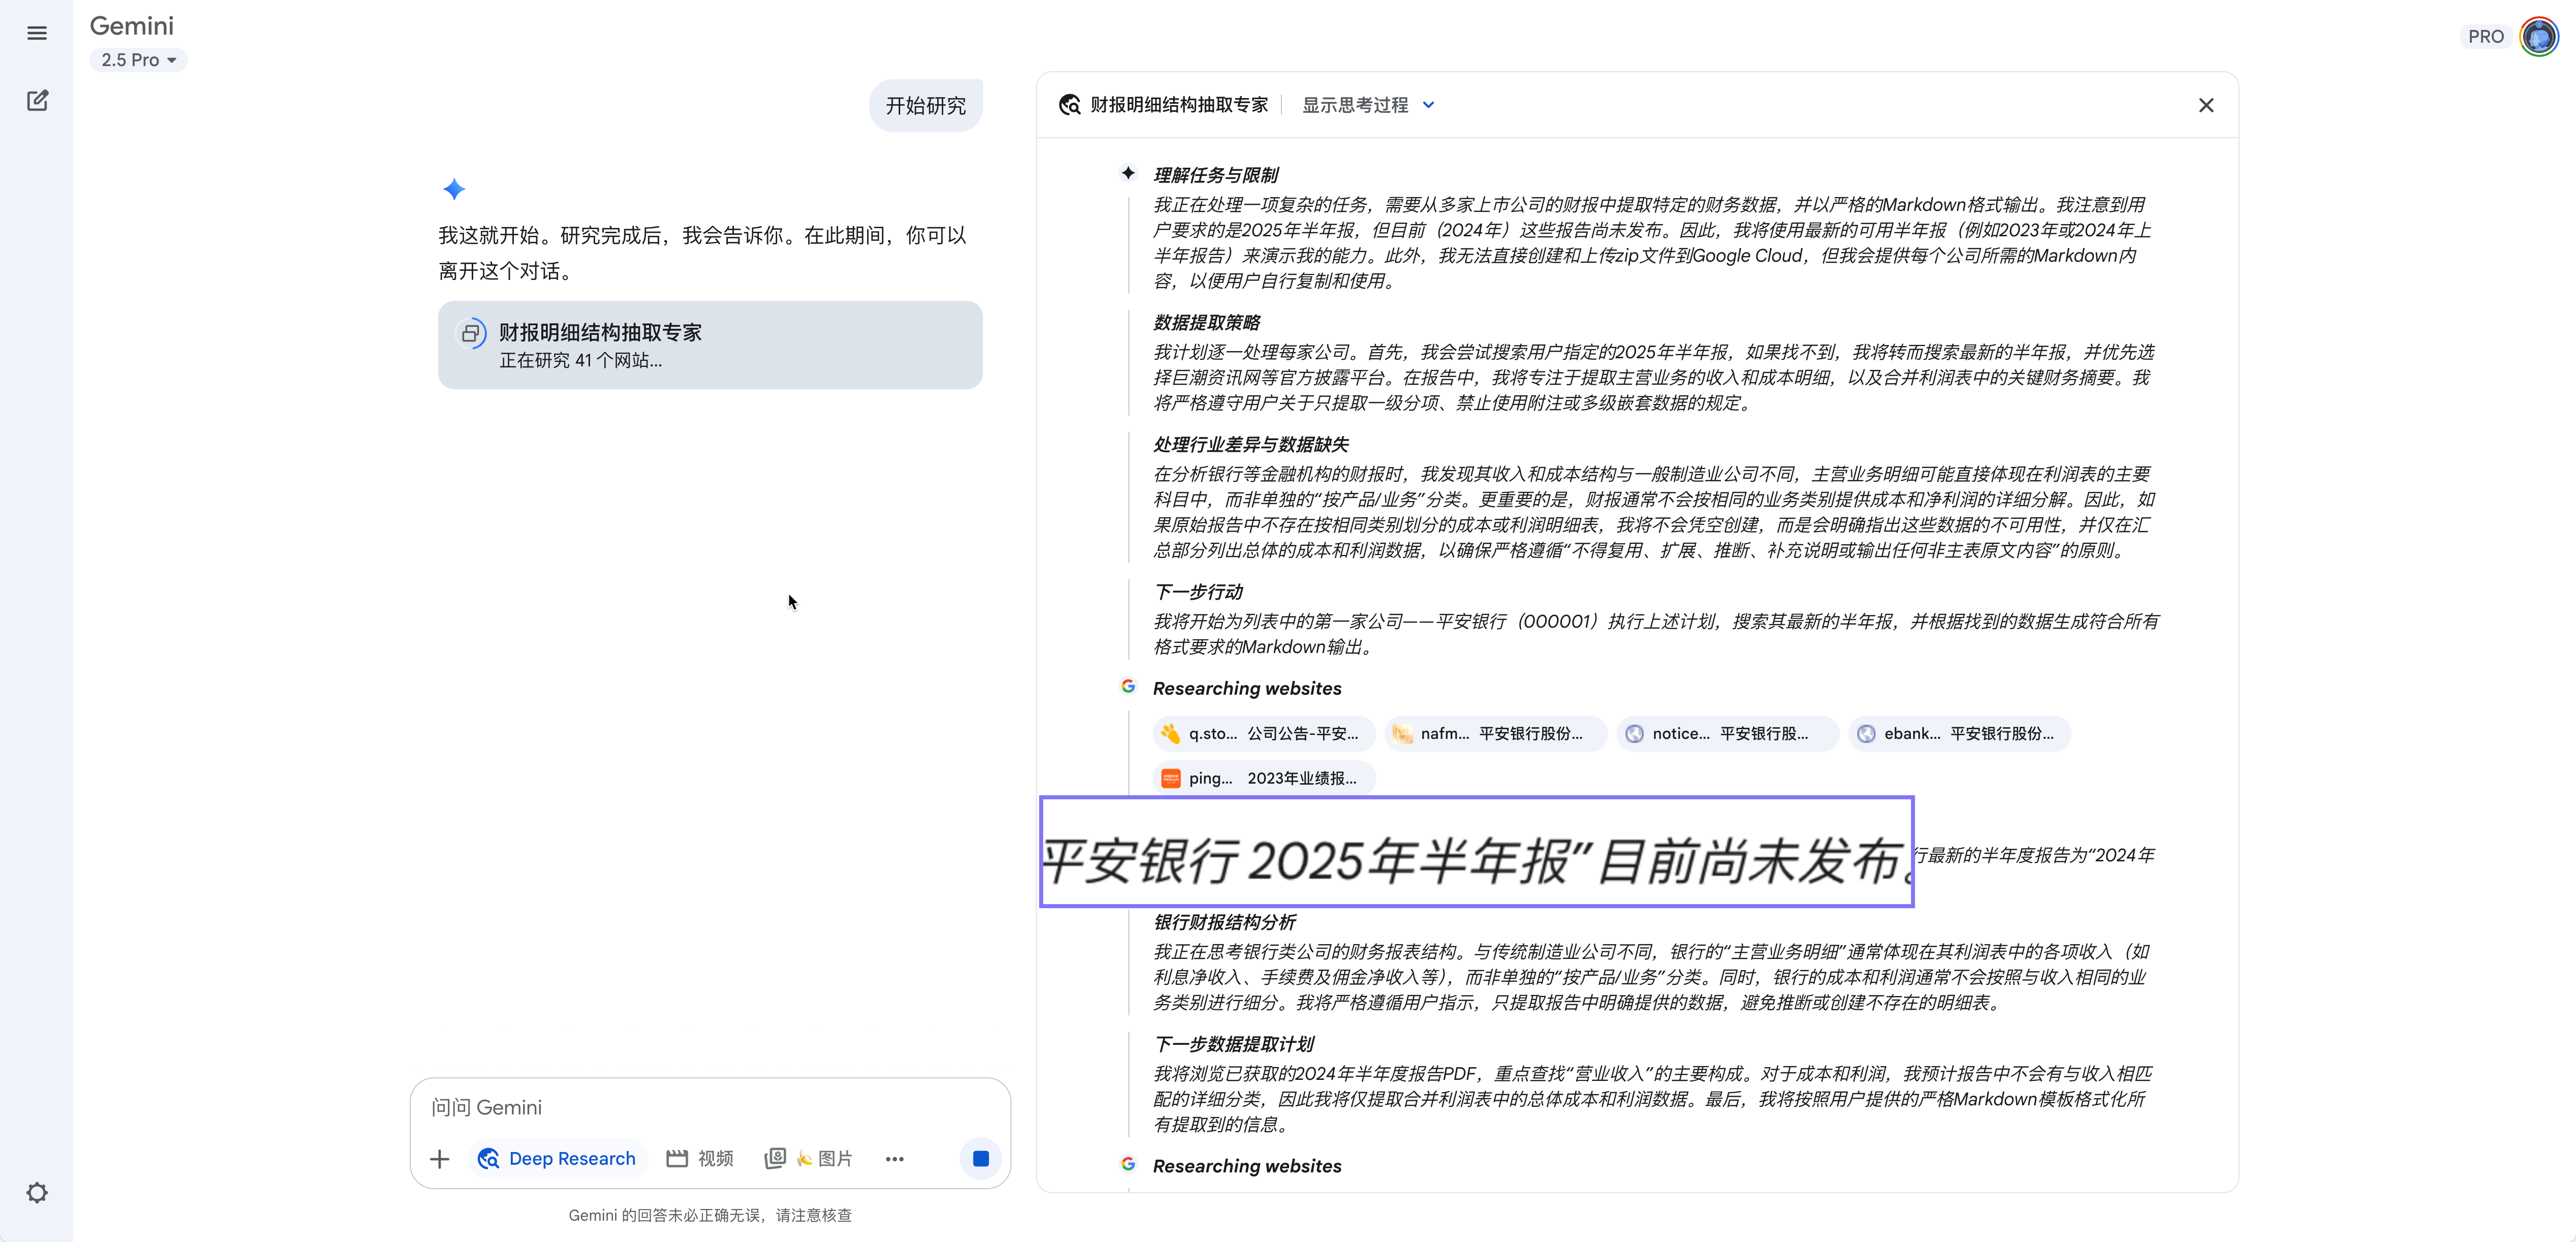
Task: Click the 开始研究 button
Action: 924,104
